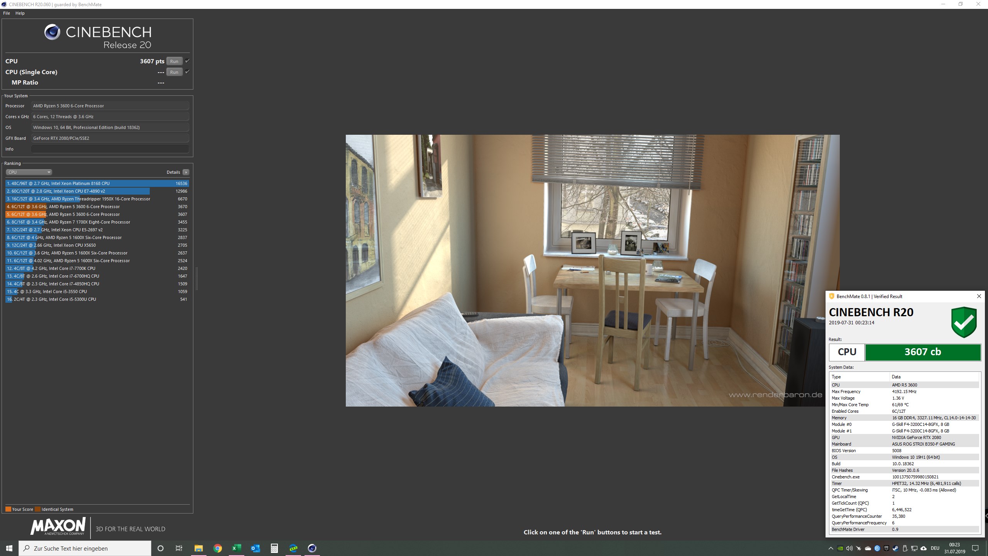Select ranking entry Threadripper 1950X
Viewport: 988px width, 556px height.
(97, 199)
